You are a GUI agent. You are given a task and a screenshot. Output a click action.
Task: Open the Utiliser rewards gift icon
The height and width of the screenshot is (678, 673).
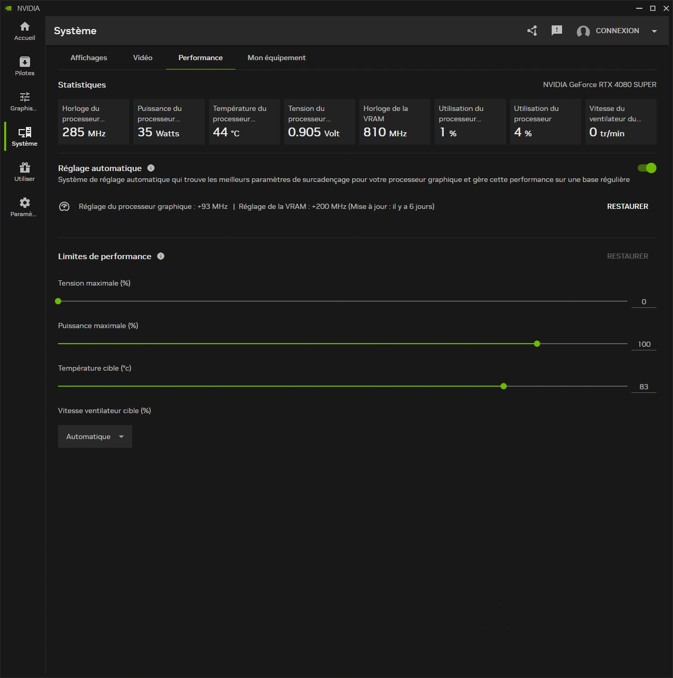click(x=24, y=172)
